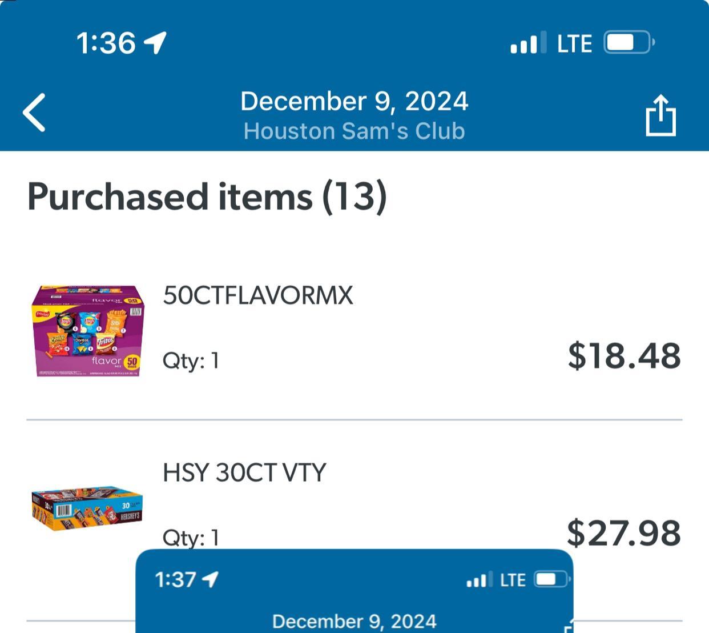Tap the LTE indicator in the top status bar
Image resolution: width=709 pixels, height=633 pixels.
pyautogui.click(x=574, y=44)
